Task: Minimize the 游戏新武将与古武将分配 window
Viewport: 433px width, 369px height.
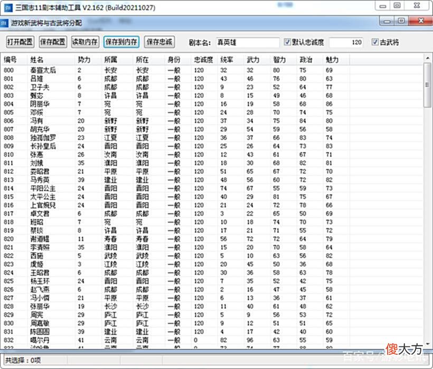Action: (387, 21)
